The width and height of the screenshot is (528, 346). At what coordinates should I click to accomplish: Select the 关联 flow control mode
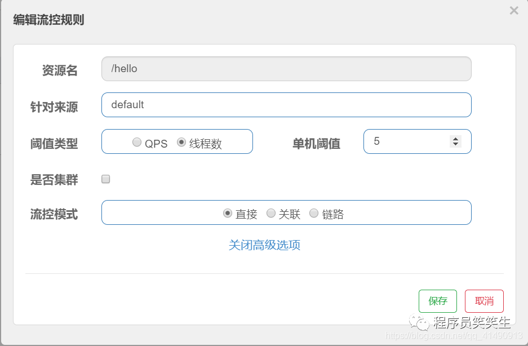pyautogui.click(x=271, y=213)
